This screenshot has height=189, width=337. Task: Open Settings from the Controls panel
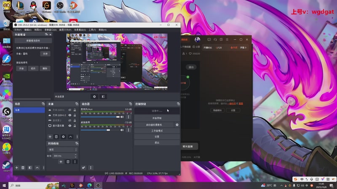pos(157,137)
